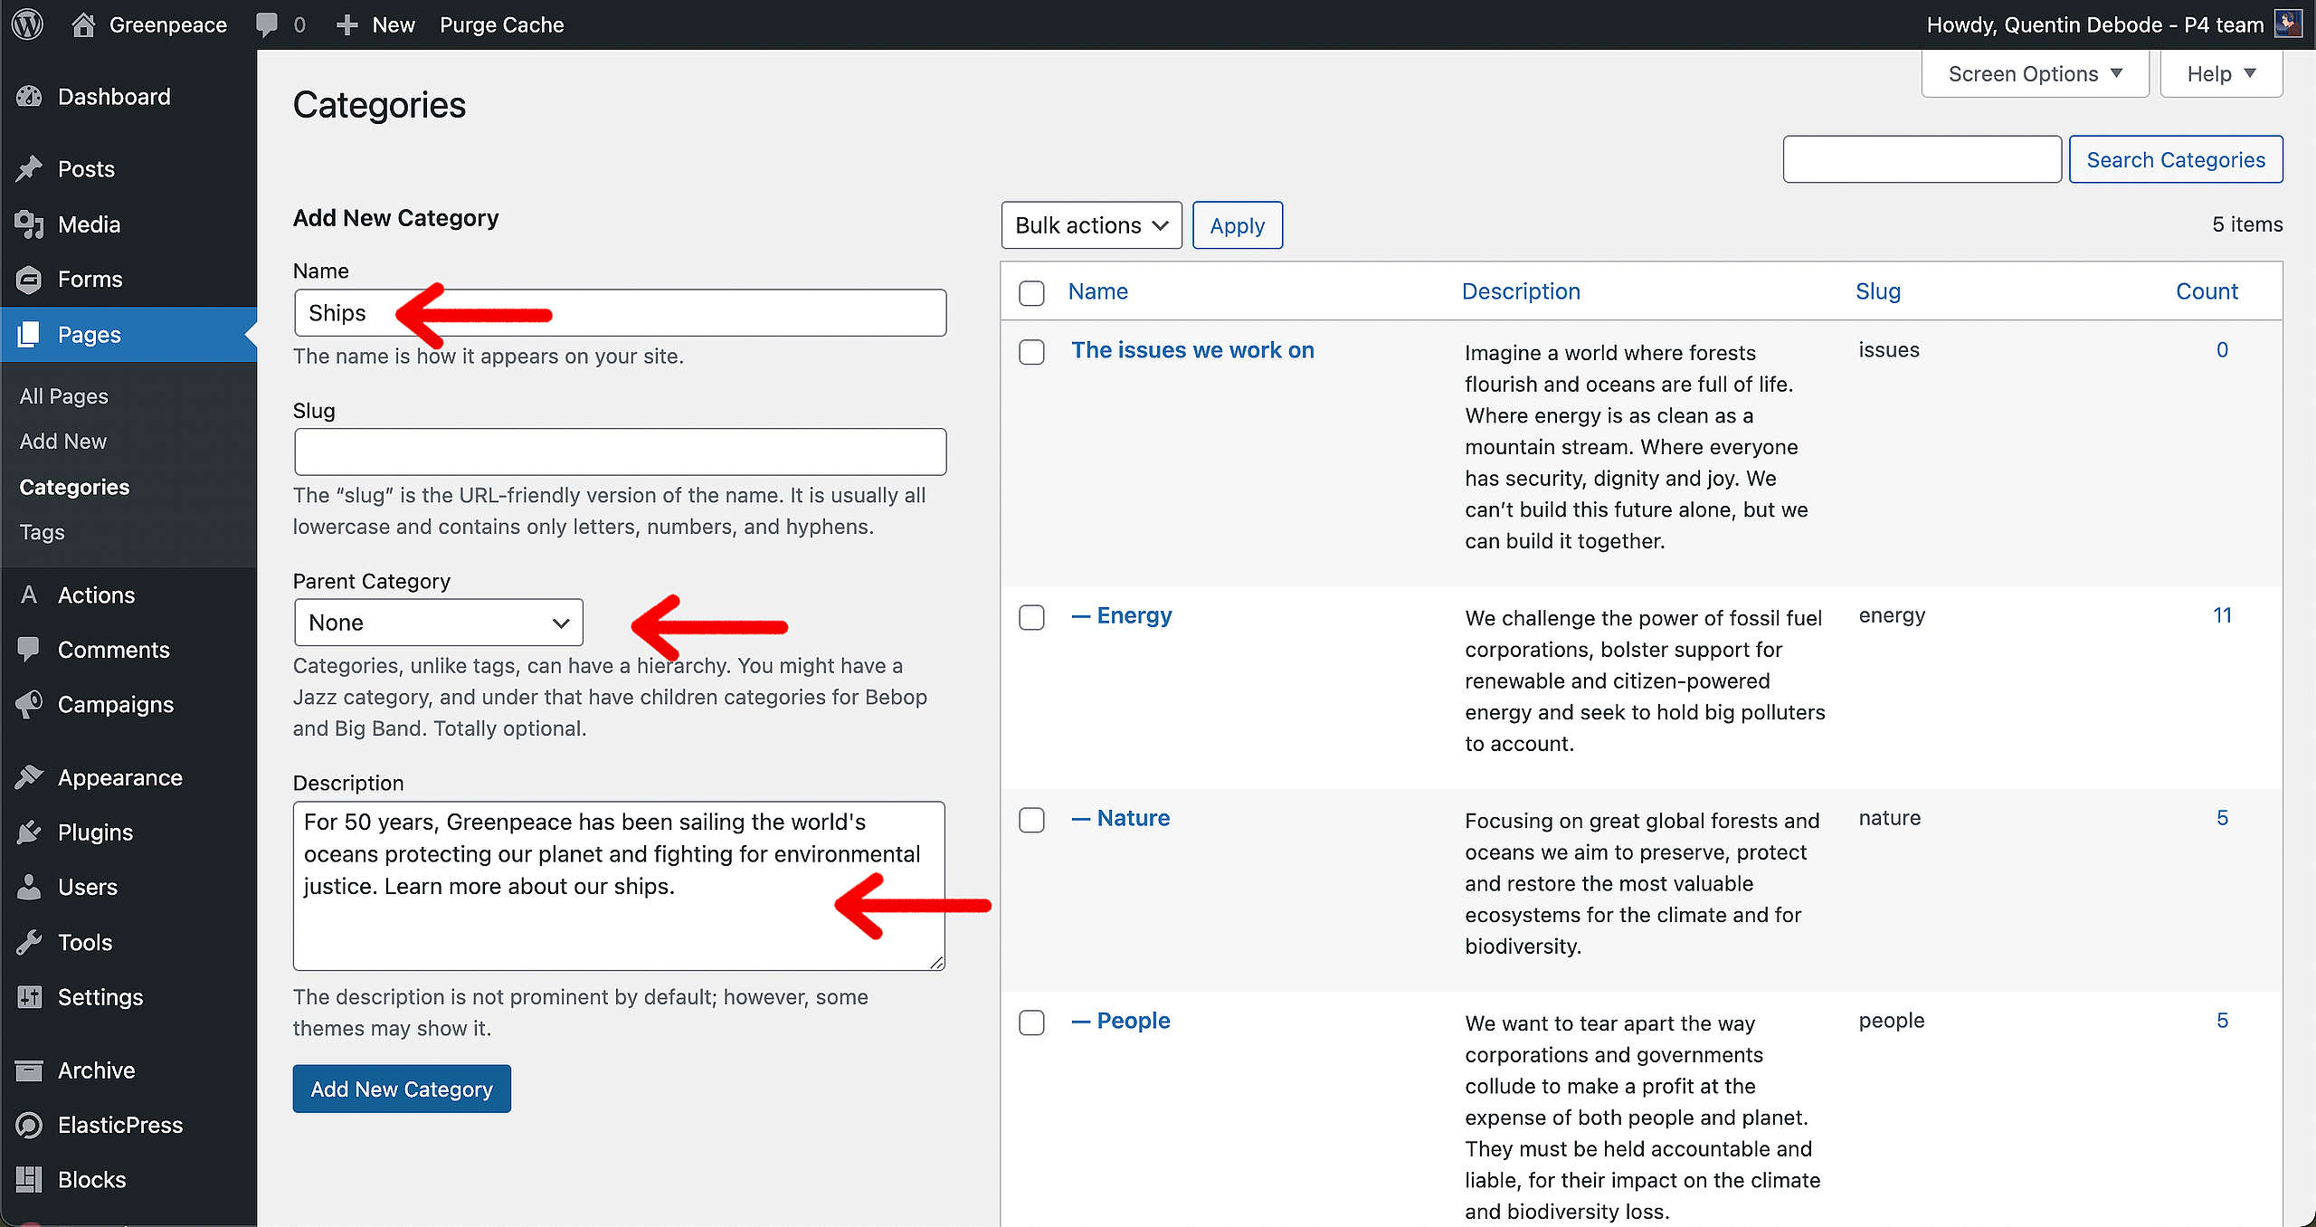Click the Media library icon
2316x1227 pixels.
[x=29, y=224]
